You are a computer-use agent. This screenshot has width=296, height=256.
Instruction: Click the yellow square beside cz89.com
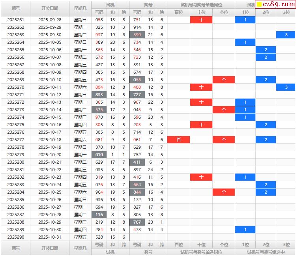point(259,4)
